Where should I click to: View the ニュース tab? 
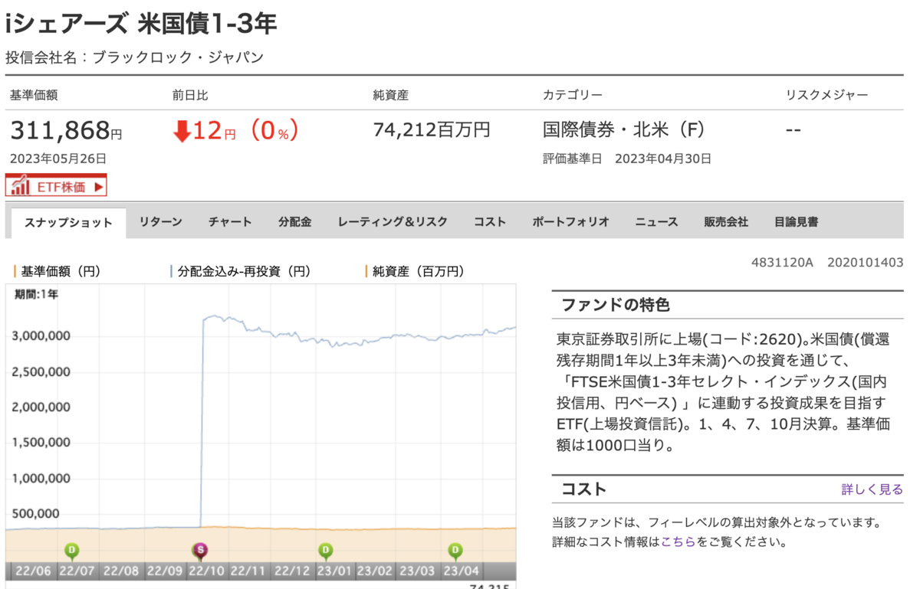point(656,222)
